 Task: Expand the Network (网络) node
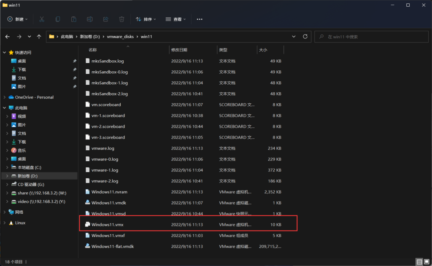tap(4, 212)
